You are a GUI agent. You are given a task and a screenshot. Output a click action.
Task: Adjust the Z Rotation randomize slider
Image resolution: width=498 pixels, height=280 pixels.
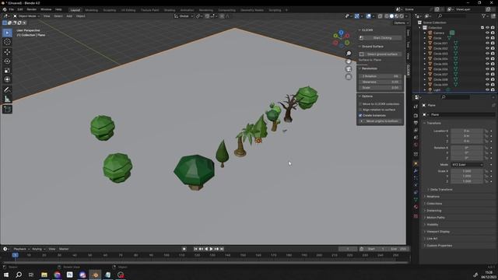tap(381, 76)
